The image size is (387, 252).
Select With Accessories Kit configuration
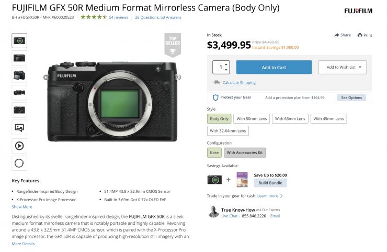point(245,152)
